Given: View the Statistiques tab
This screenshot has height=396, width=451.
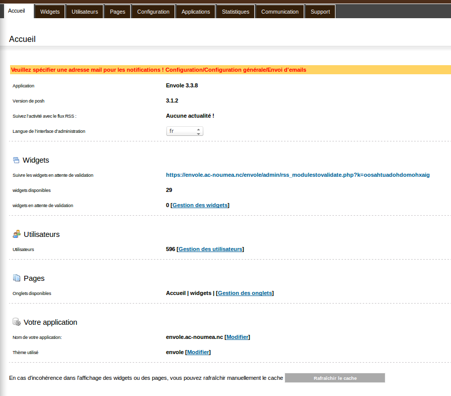Looking at the screenshot, I should pyautogui.click(x=236, y=12).
